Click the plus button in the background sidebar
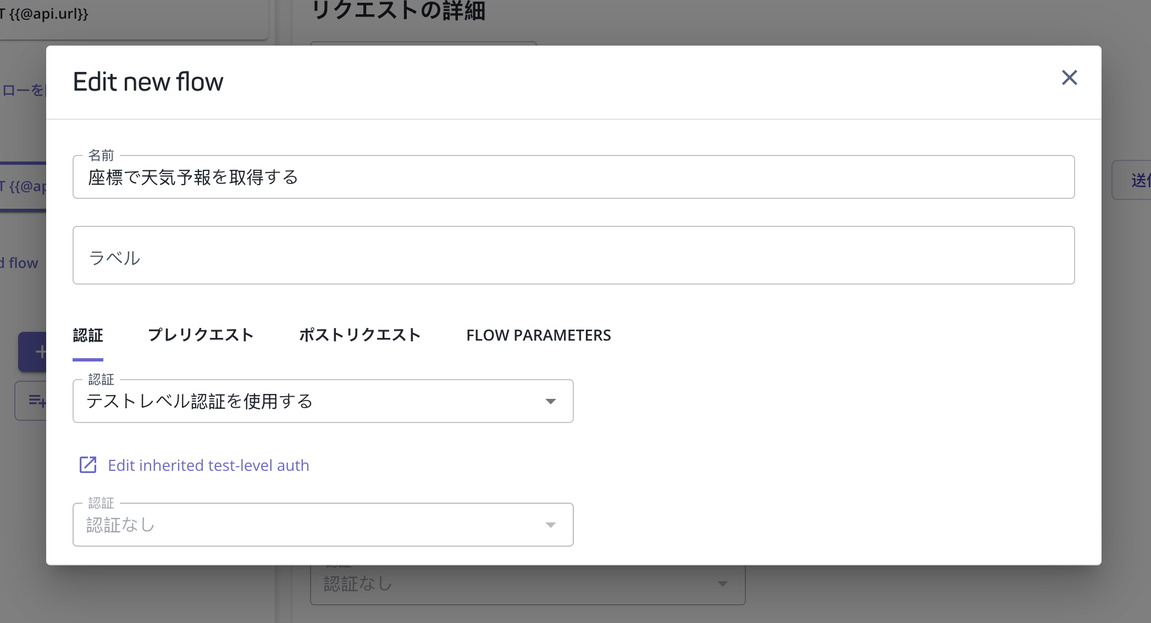 point(33,352)
